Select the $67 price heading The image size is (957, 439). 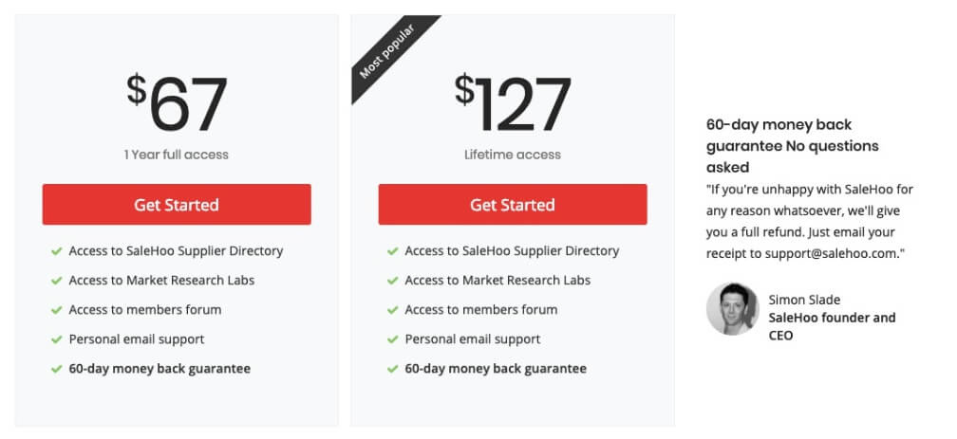(x=177, y=102)
